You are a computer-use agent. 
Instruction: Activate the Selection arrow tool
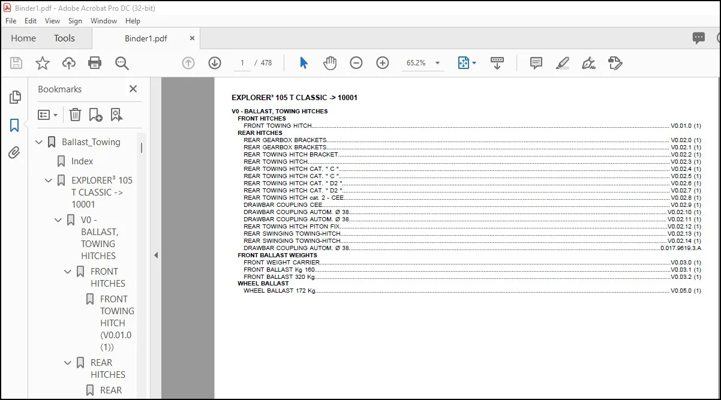pyautogui.click(x=304, y=63)
